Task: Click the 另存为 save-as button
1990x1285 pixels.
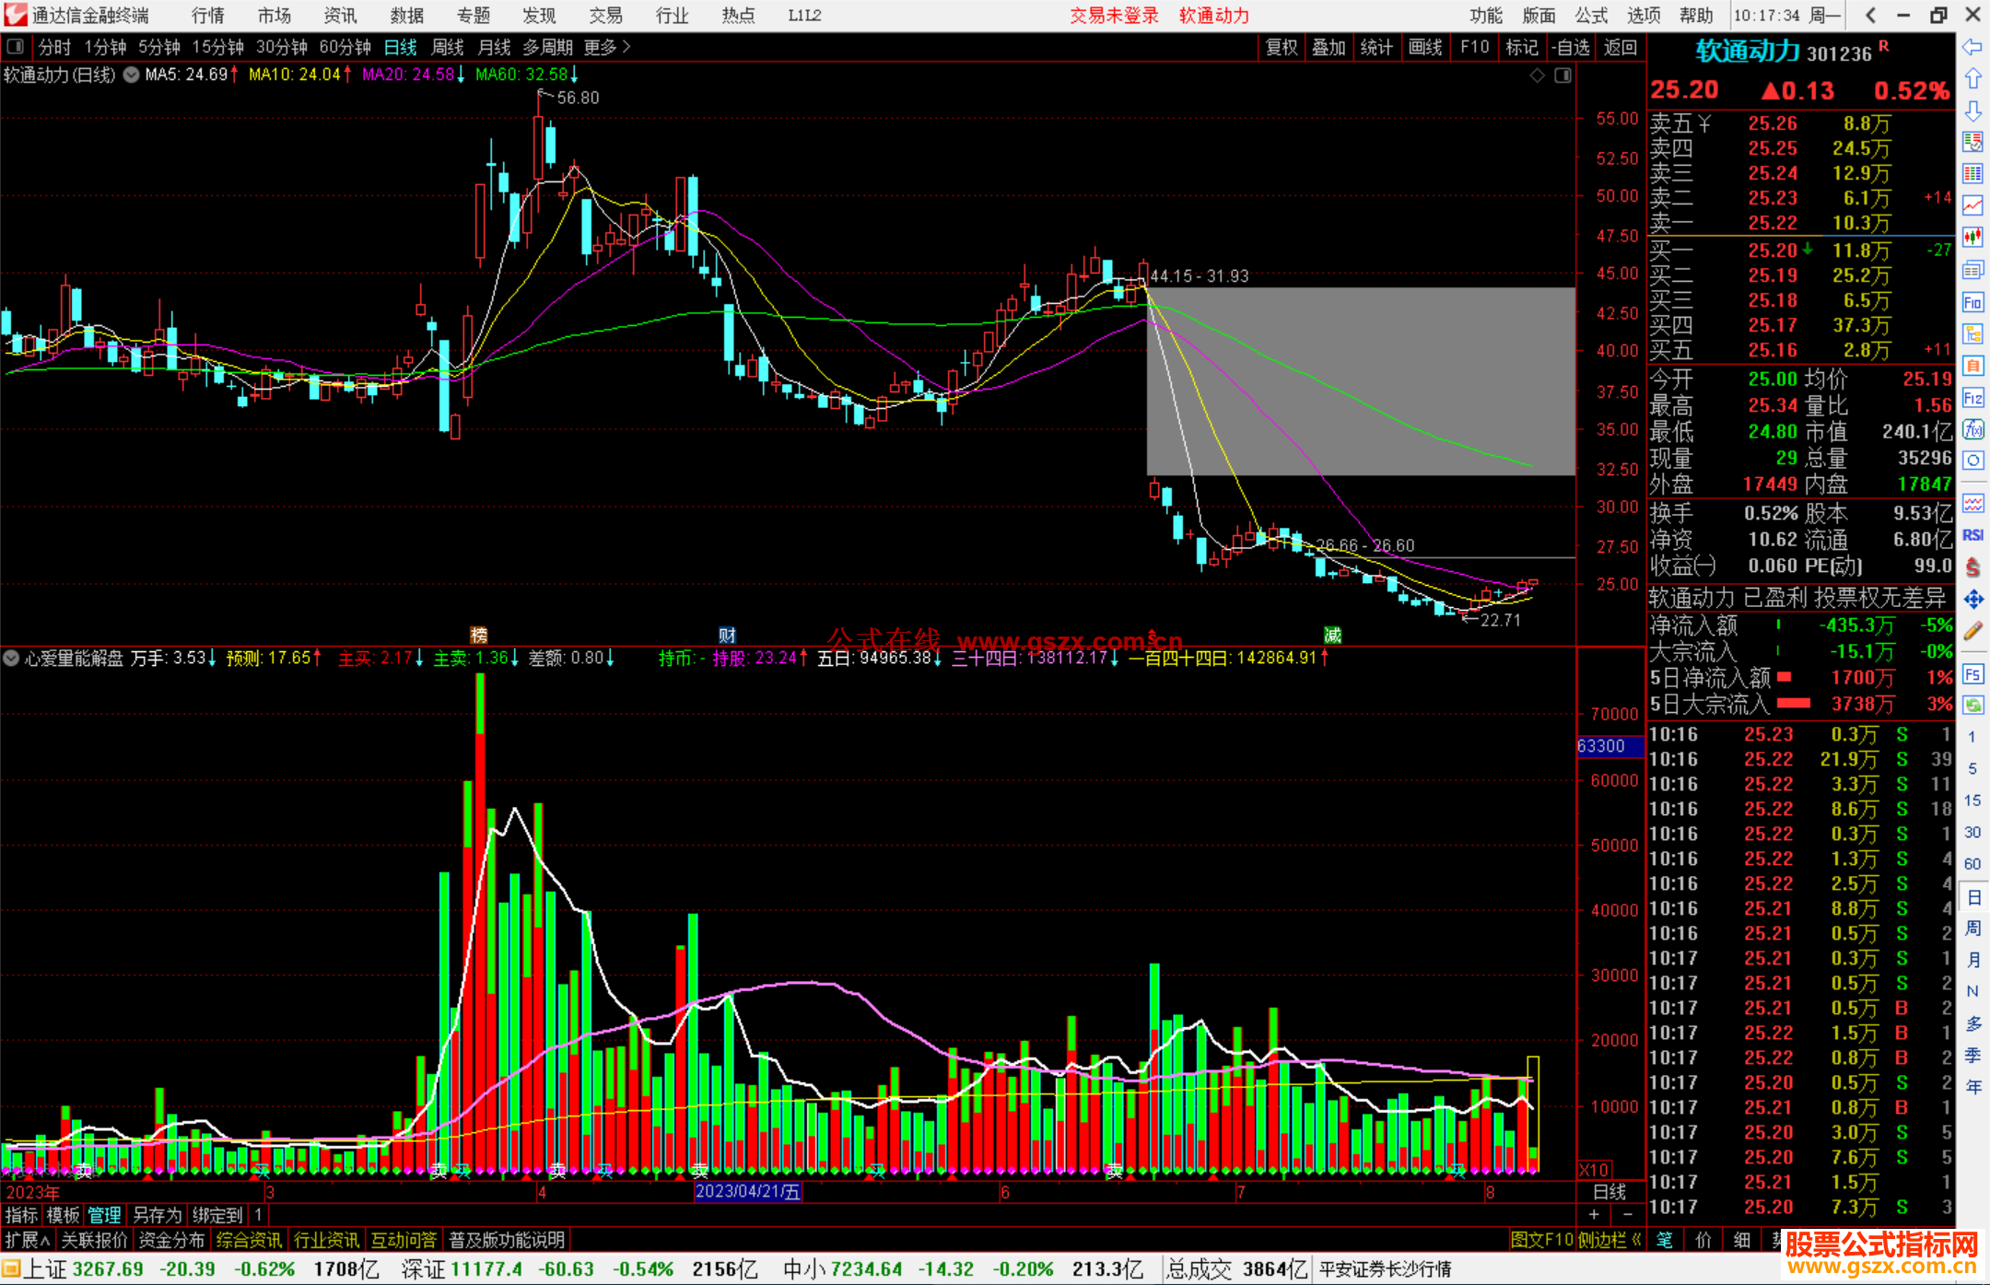Action: (158, 1215)
